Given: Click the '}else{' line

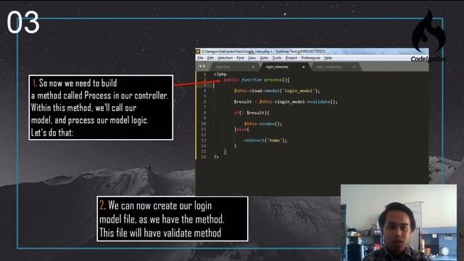Looking at the screenshot, I should [241, 129].
